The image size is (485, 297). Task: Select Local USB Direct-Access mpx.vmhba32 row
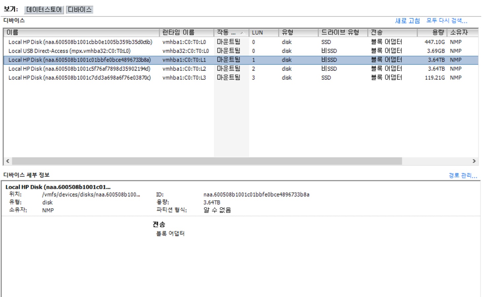tap(241, 51)
